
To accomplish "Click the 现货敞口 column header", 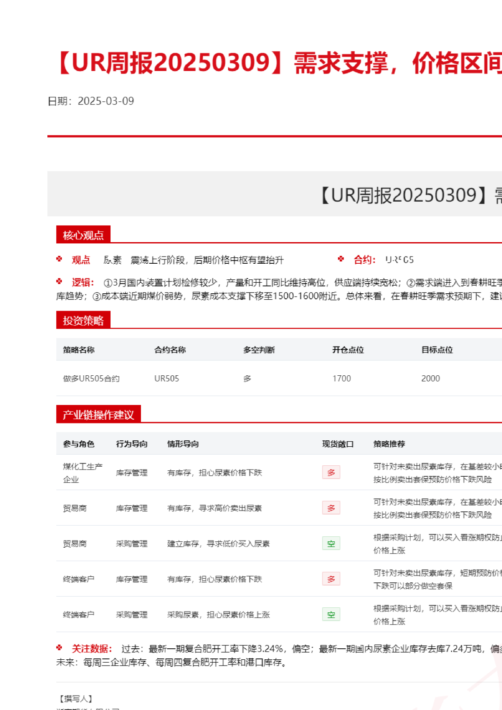I will (338, 444).
